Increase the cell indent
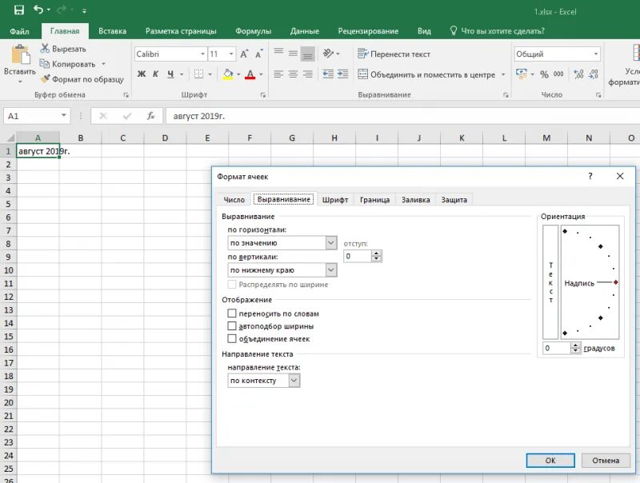Image resolution: width=640 pixels, height=483 pixels. tap(343, 74)
